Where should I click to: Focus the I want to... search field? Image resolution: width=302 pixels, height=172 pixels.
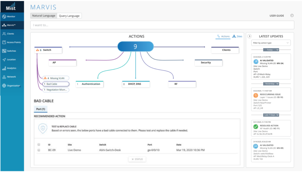point(162,25)
